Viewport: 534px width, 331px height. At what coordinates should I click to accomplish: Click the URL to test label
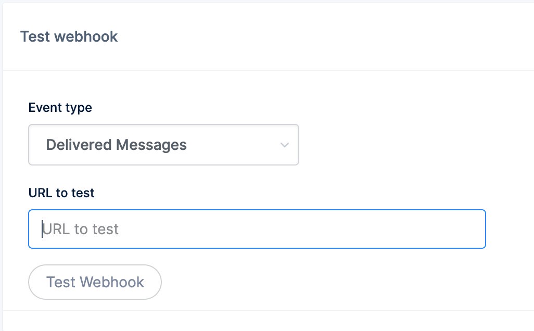coord(61,193)
